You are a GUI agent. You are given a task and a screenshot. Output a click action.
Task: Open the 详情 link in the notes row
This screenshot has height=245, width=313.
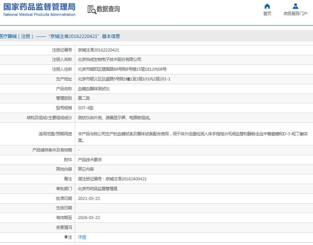pos(82,237)
